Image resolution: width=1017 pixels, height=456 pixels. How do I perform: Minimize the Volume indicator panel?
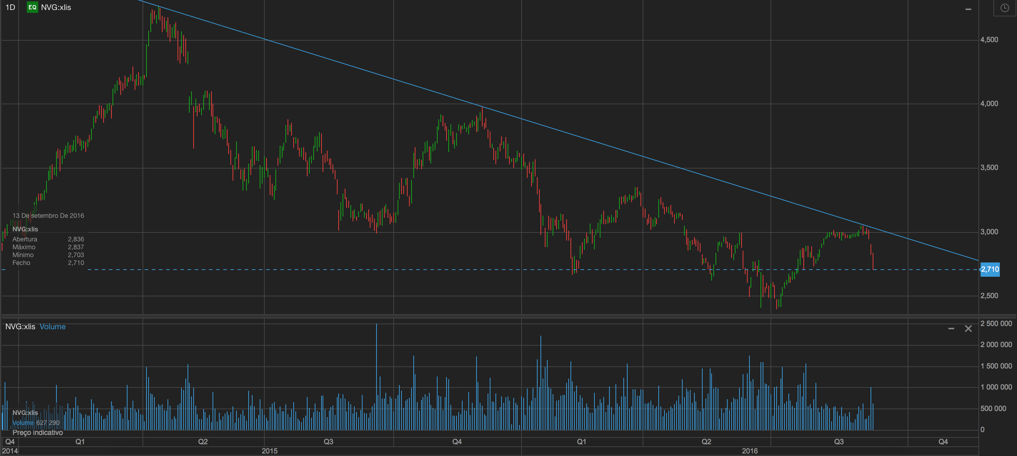tap(951, 329)
